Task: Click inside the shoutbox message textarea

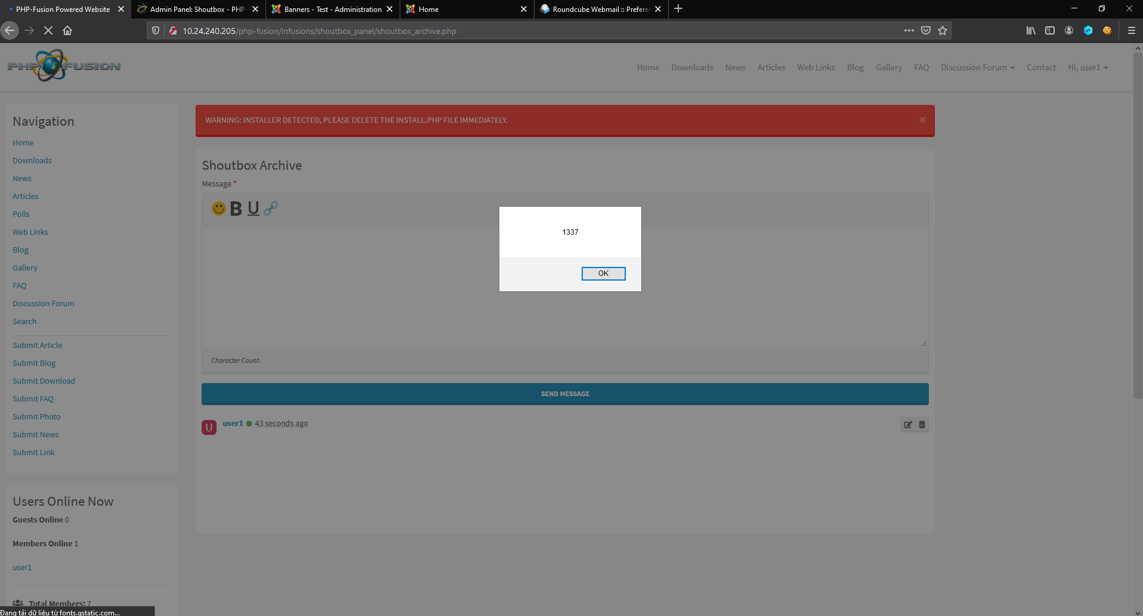Action: (x=565, y=288)
